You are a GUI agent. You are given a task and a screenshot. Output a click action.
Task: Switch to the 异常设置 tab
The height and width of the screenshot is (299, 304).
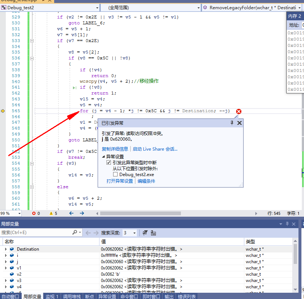(x=107, y=296)
